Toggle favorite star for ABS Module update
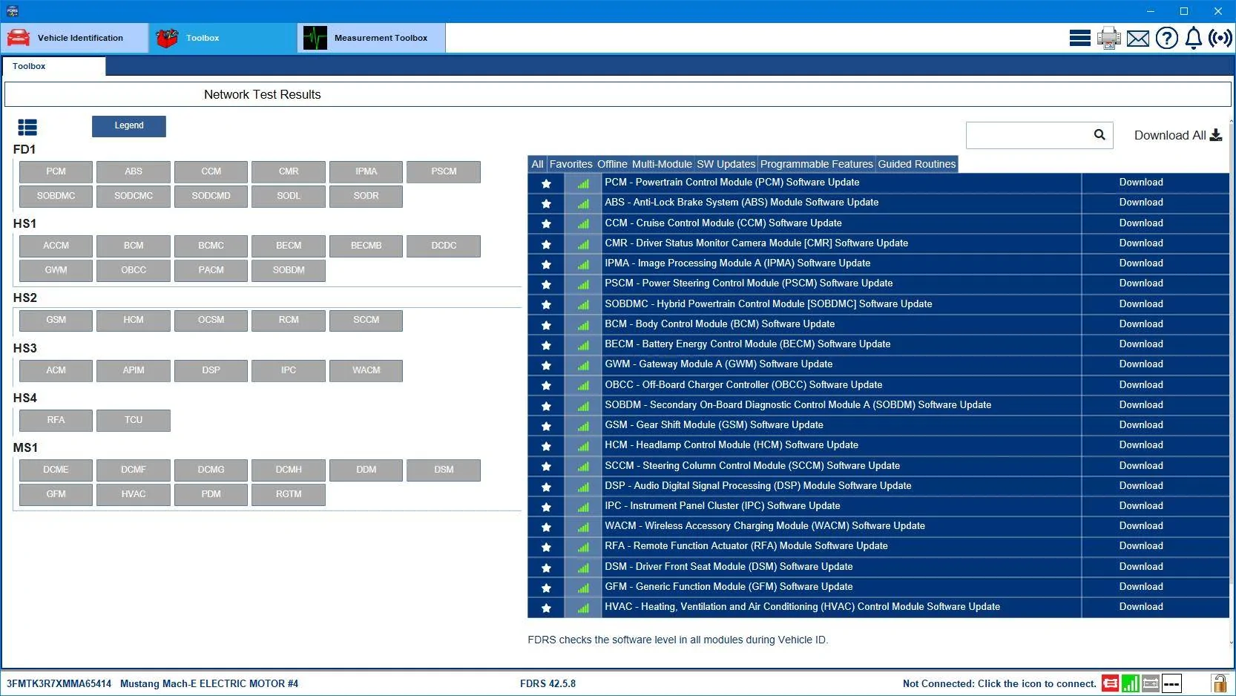The image size is (1236, 696). tap(546, 203)
